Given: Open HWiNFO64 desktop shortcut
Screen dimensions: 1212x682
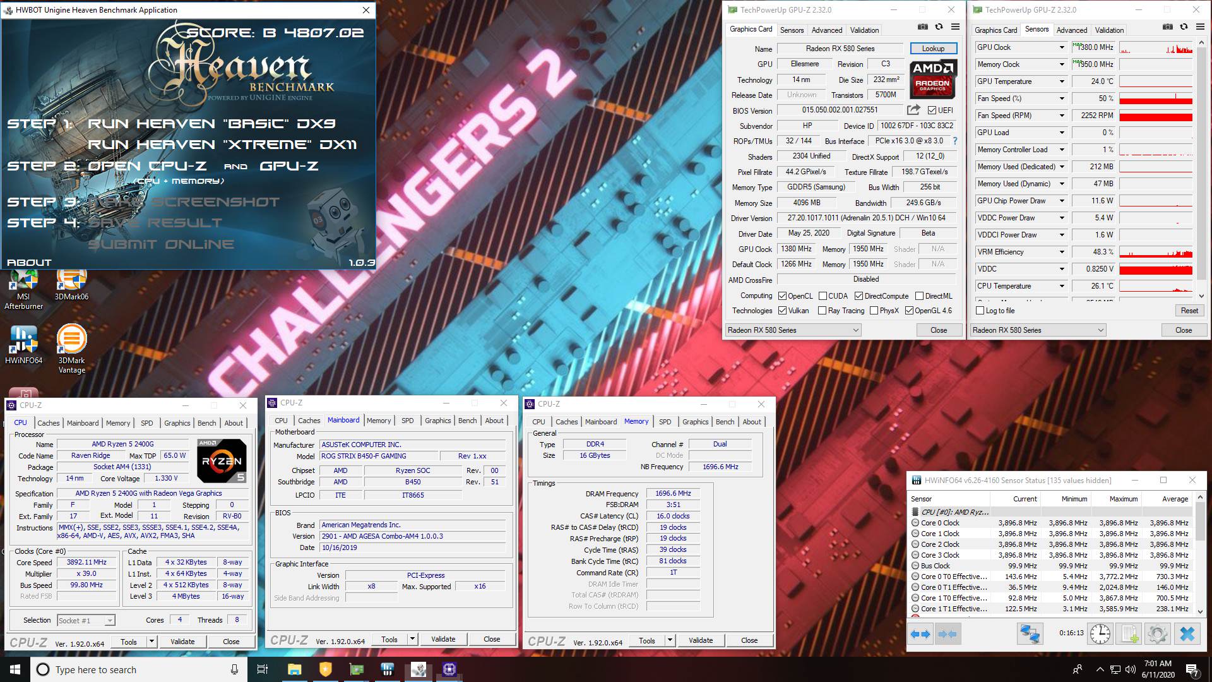Looking at the screenshot, I should coord(23,345).
